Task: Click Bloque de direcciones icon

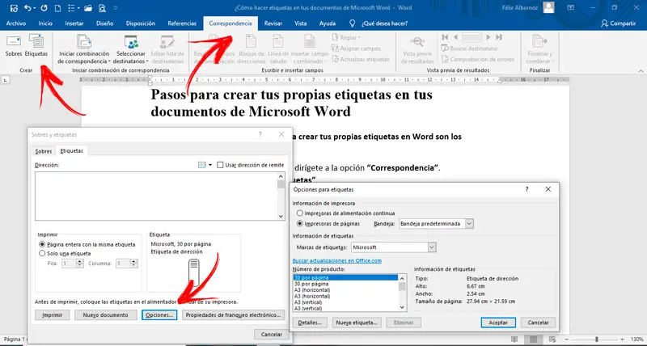Action: point(252,42)
